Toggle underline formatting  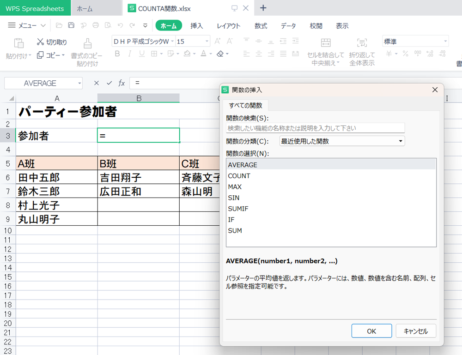click(142, 54)
